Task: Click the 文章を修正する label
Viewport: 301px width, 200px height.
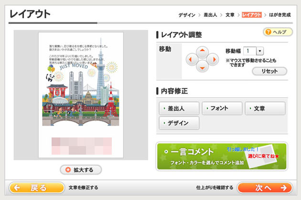Action: (x=83, y=188)
